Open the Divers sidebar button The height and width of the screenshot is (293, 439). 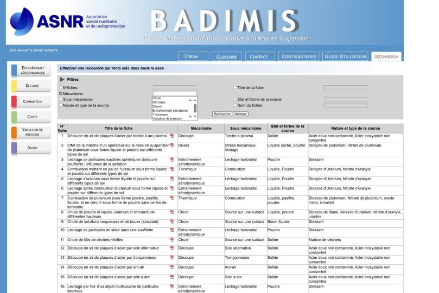pos(31,148)
